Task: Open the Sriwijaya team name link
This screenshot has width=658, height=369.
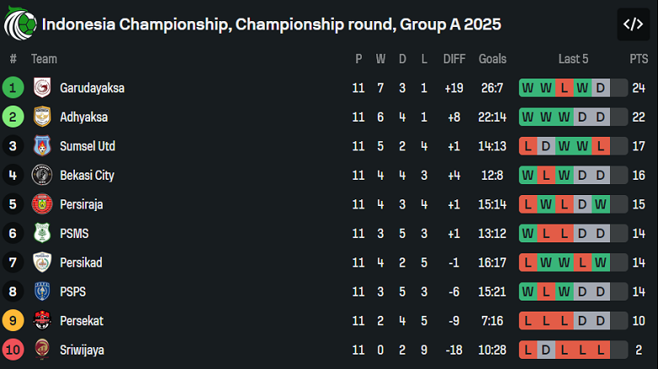Action: [x=82, y=350]
